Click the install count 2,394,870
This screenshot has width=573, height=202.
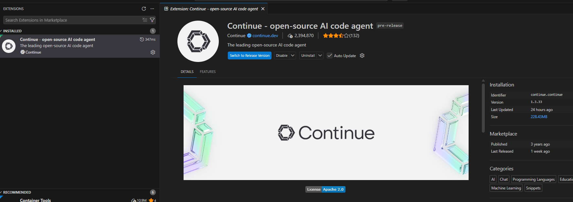(x=301, y=35)
